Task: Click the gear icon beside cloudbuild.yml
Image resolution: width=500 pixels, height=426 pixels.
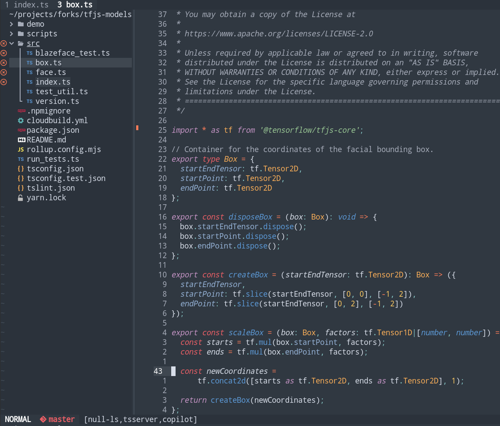Action: 20,120
